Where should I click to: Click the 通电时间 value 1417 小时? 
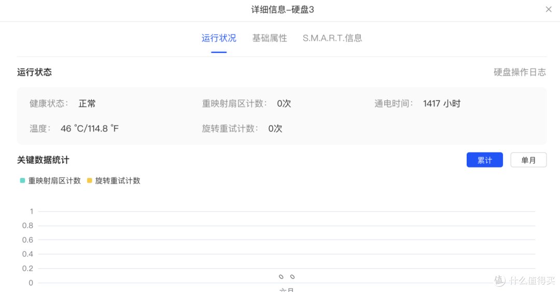coord(442,104)
